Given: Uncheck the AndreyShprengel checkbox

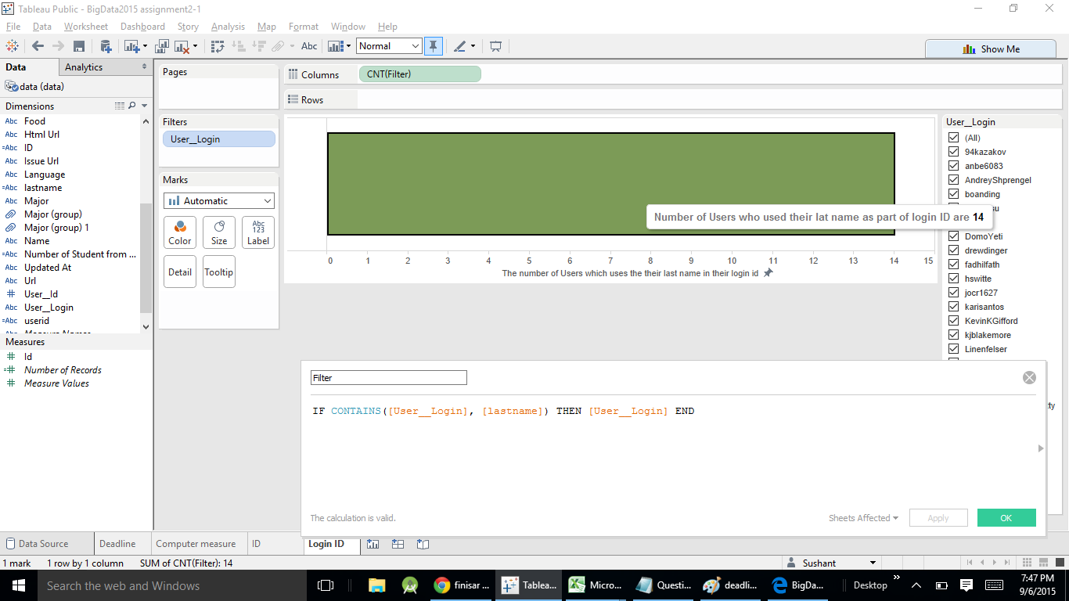Looking at the screenshot, I should point(953,180).
